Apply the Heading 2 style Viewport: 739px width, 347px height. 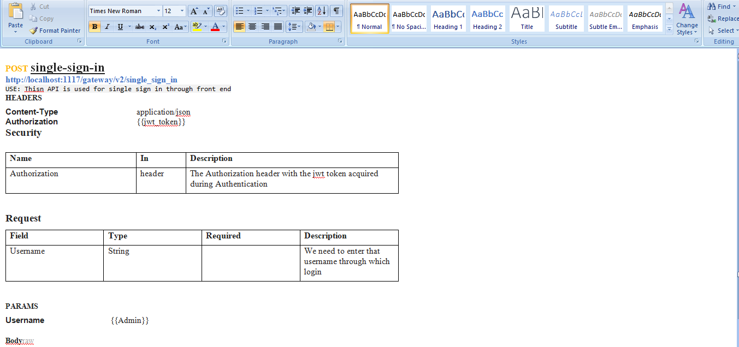point(488,19)
